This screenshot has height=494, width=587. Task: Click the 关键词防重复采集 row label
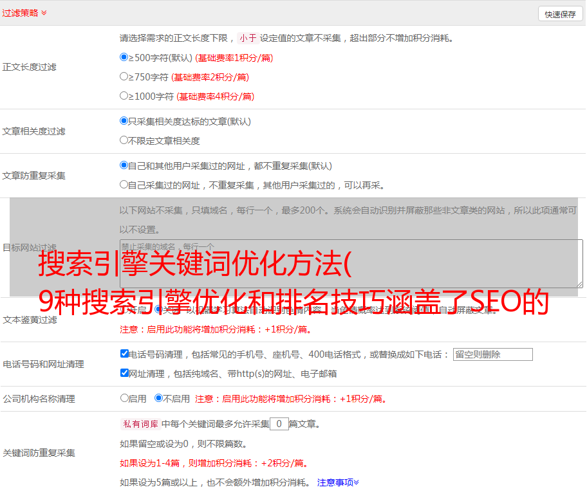click(x=39, y=453)
